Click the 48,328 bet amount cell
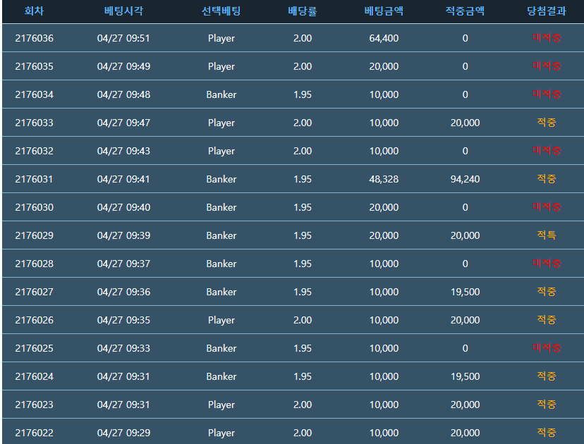This screenshot has width=584, height=444. click(384, 179)
